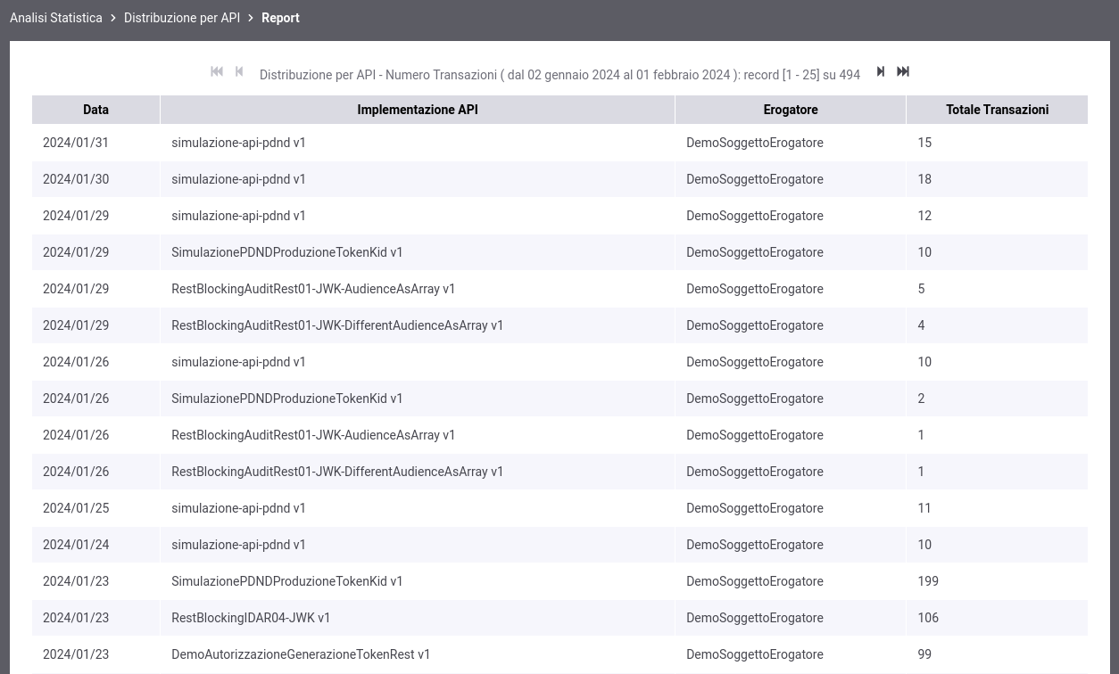Select total transactions value 99
Image resolution: width=1119 pixels, height=674 pixels.
pos(924,654)
